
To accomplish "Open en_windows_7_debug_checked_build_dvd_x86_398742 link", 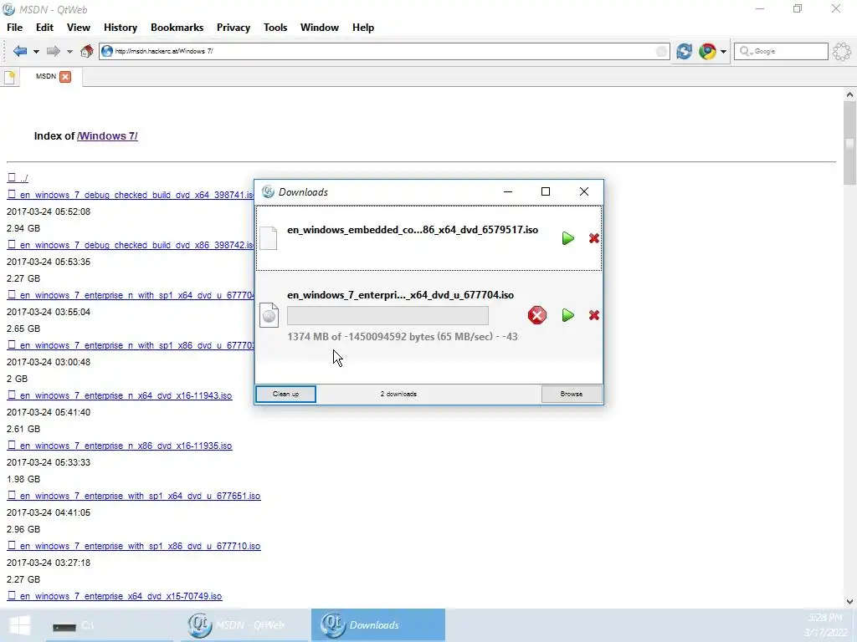I will (130, 245).
